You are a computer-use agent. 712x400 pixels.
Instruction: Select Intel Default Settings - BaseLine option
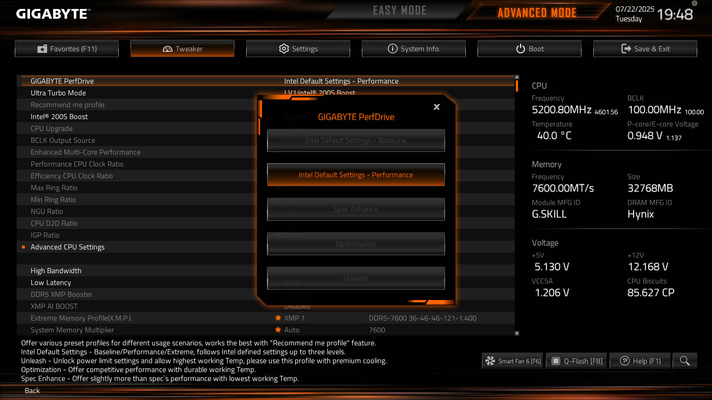click(x=356, y=140)
